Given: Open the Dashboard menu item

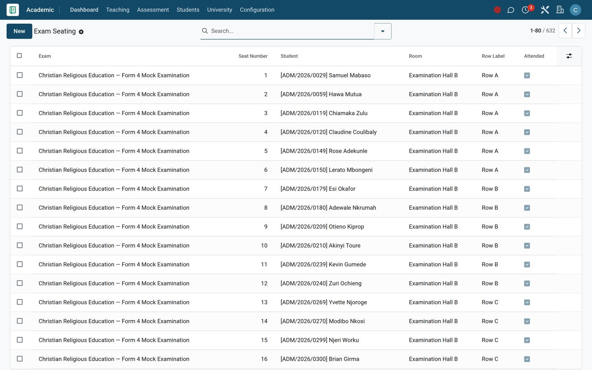Looking at the screenshot, I should pos(84,10).
